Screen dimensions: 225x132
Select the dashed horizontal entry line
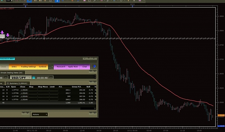click(108, 38)
